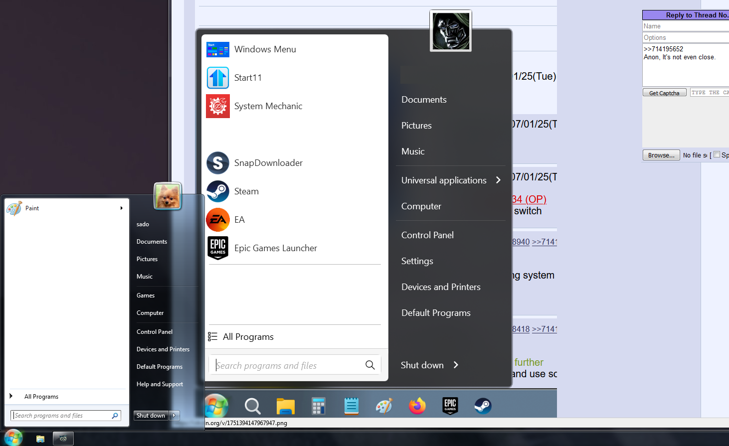Screen dimensions: 729x446
Task: Click the Browse... file button
Action: [661, 155]
